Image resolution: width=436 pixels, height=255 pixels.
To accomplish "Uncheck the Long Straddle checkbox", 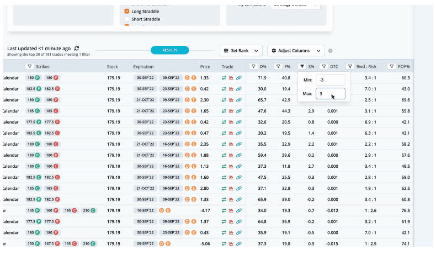I will pyautogui.click(x=127, y=11).
